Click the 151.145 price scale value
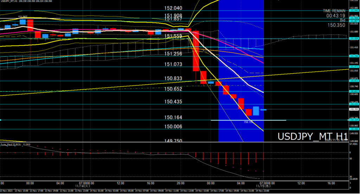Image resolution: width=360 pixels, height=194 pixels. click(354, 63)
